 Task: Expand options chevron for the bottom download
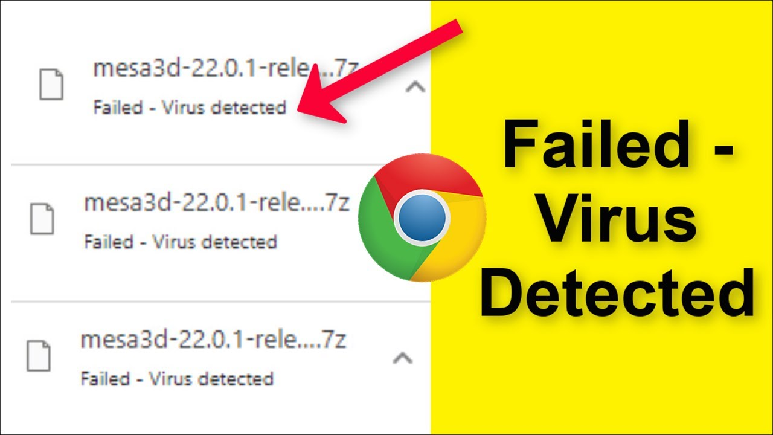[403, 358]
